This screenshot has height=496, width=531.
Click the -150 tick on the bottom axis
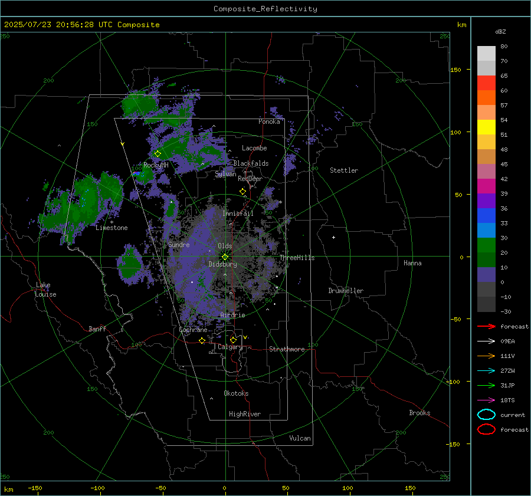pyautogui.click(x=35, y=488)
